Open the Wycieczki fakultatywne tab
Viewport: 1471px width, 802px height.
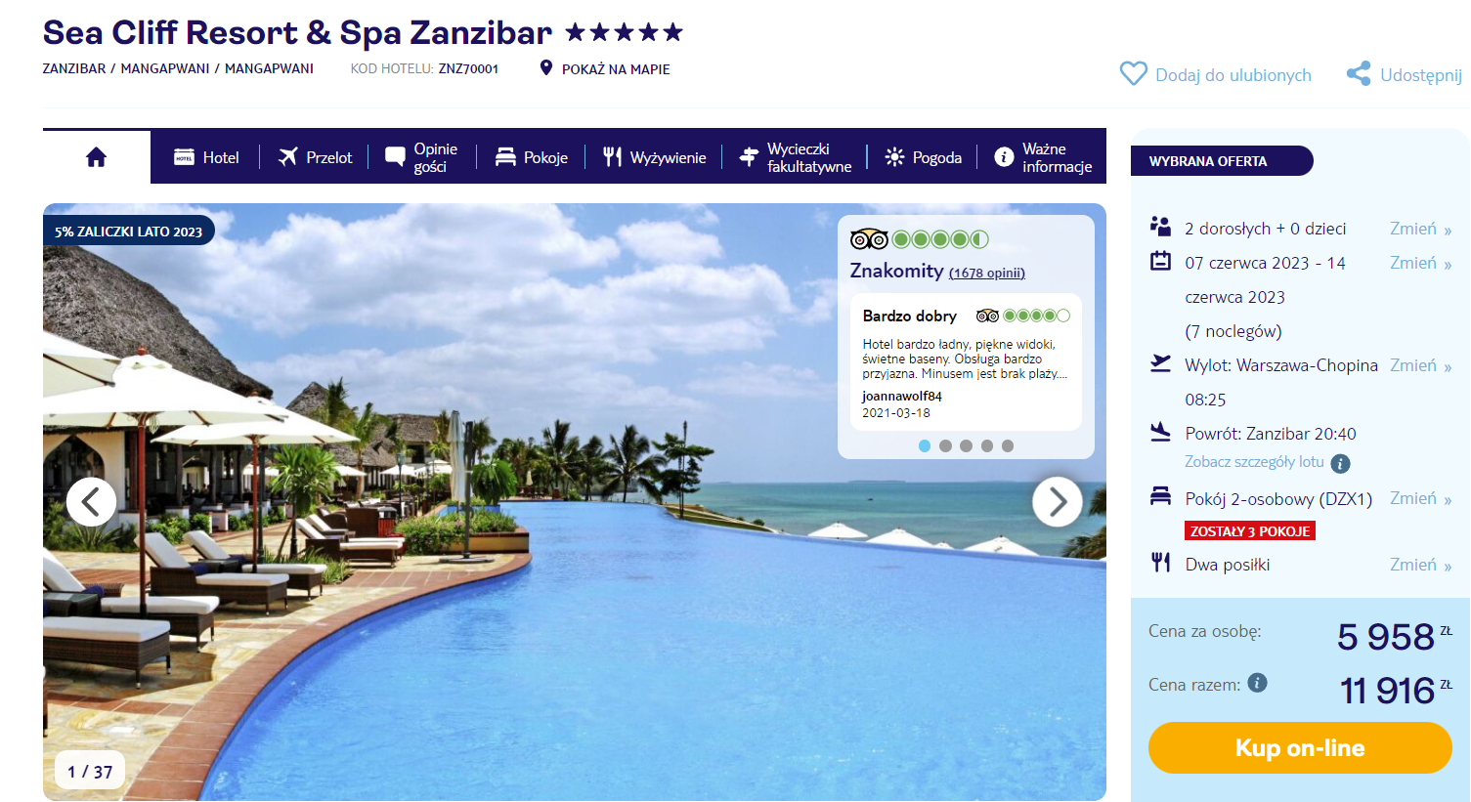click(795, 157)
